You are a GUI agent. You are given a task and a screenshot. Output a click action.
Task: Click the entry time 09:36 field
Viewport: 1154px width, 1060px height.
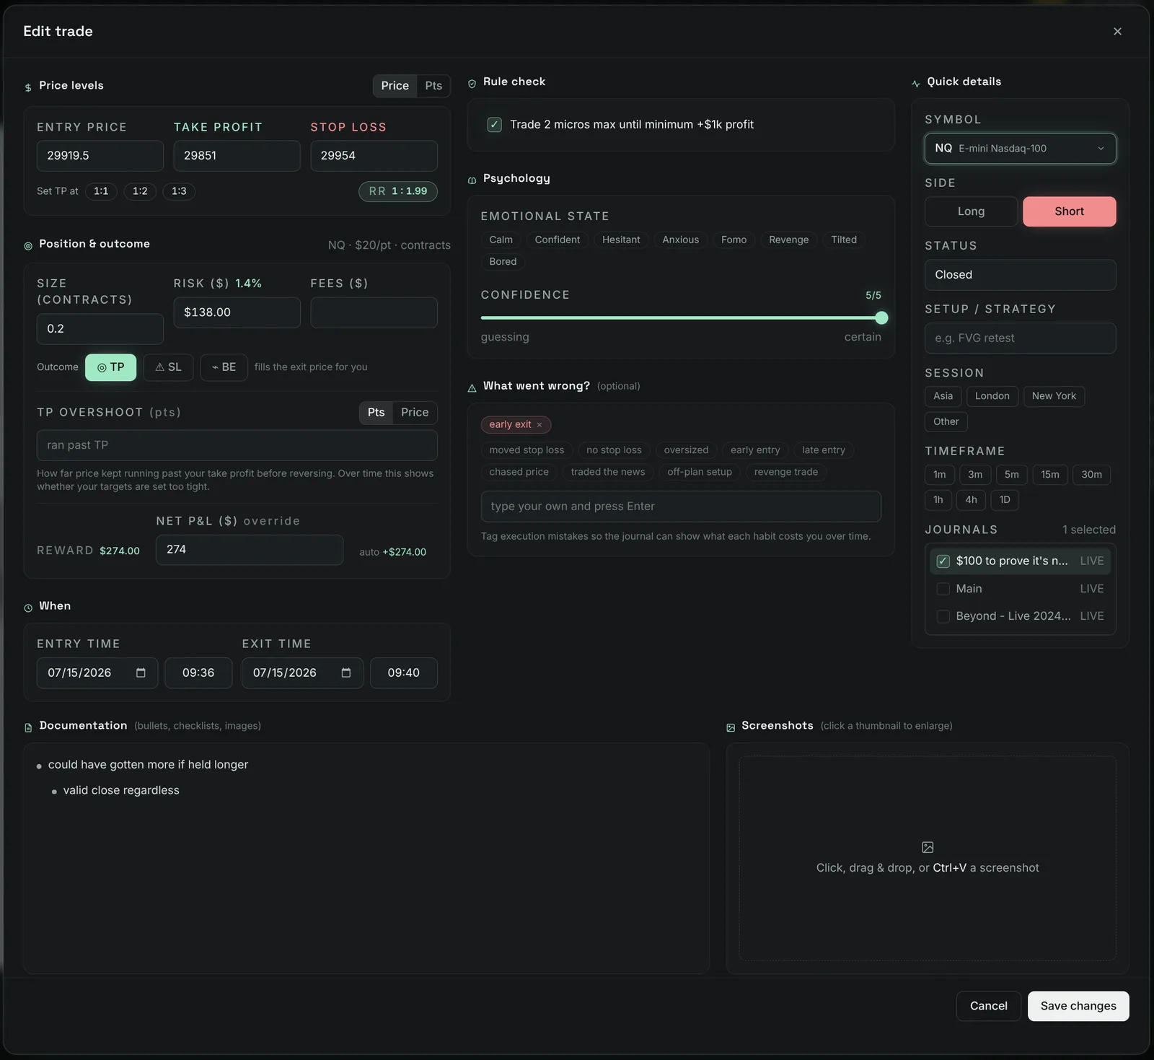(x=198, y=673)
